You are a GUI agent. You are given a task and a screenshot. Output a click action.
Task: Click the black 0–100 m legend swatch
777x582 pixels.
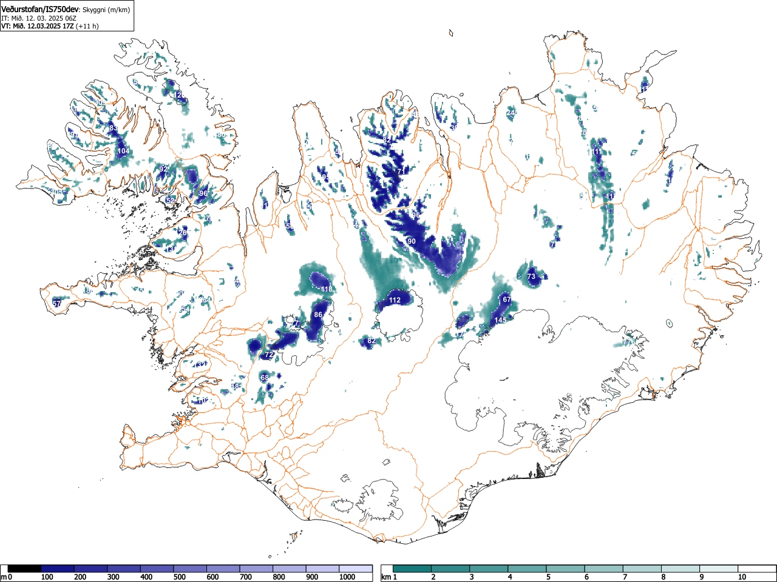25,569
